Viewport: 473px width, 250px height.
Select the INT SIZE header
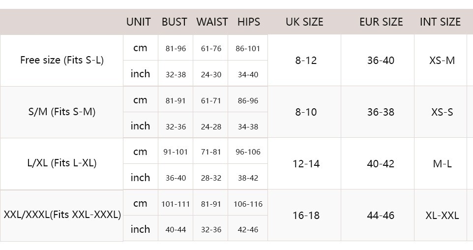point(440,22)
